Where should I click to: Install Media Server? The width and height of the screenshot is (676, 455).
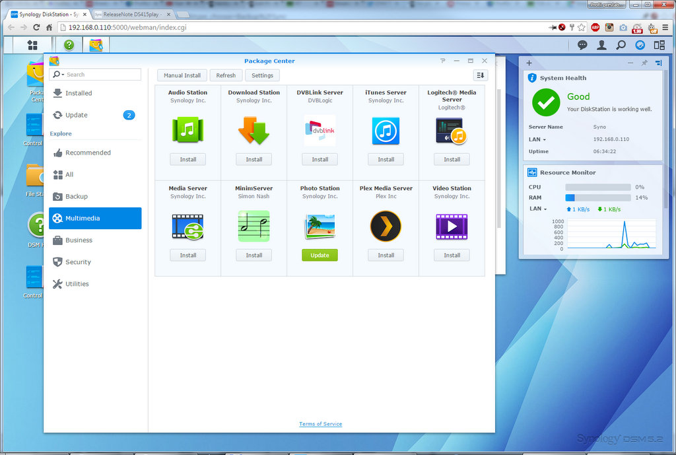coord(188,256)
